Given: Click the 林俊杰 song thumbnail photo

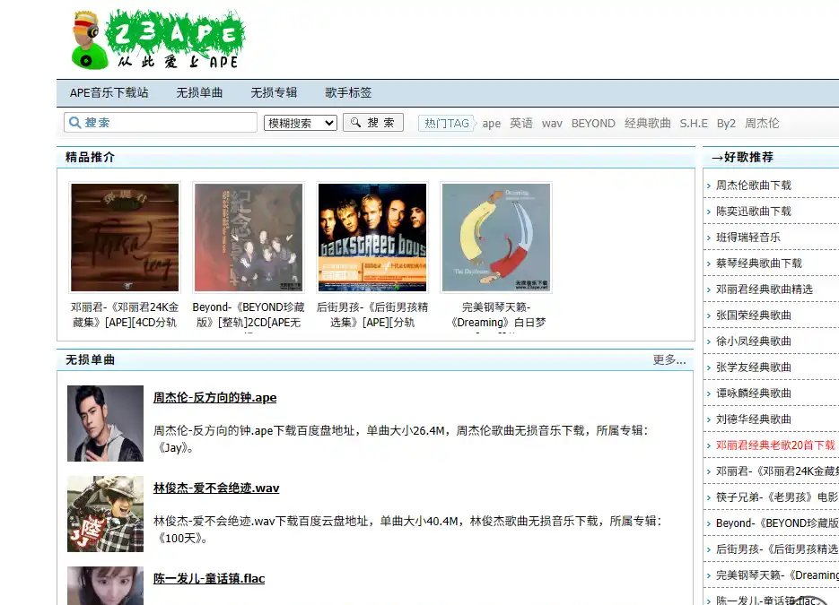Looking at the screenshot, I should tap(105, 514).
